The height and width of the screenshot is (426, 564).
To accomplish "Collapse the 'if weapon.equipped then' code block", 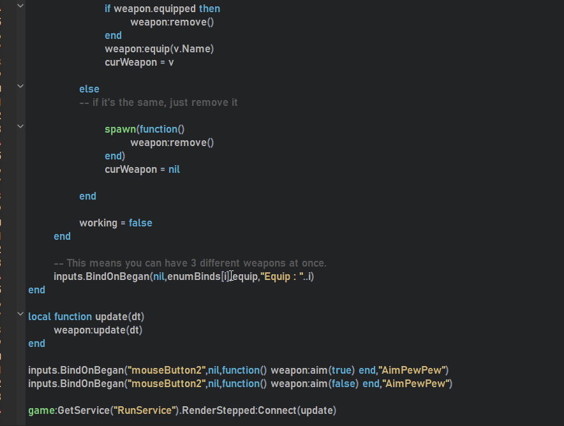I will pyautogui.click(x=20, y=6).
